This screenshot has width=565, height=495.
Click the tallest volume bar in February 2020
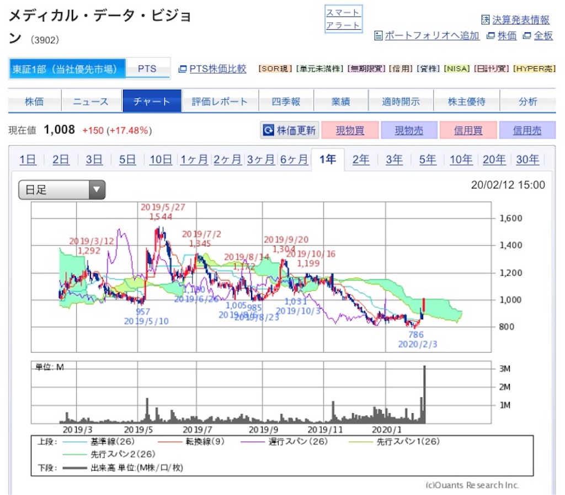coord(424,395)
